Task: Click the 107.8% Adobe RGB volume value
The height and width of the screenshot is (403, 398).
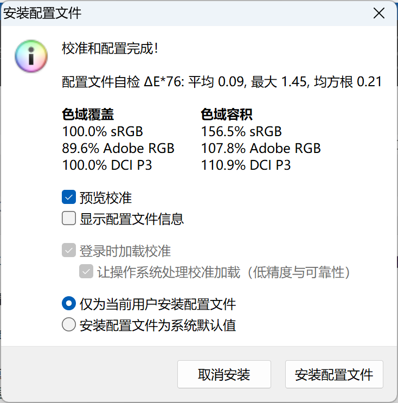Action: 261,148
